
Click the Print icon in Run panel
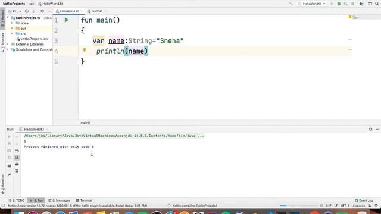(x=17, y=165)
